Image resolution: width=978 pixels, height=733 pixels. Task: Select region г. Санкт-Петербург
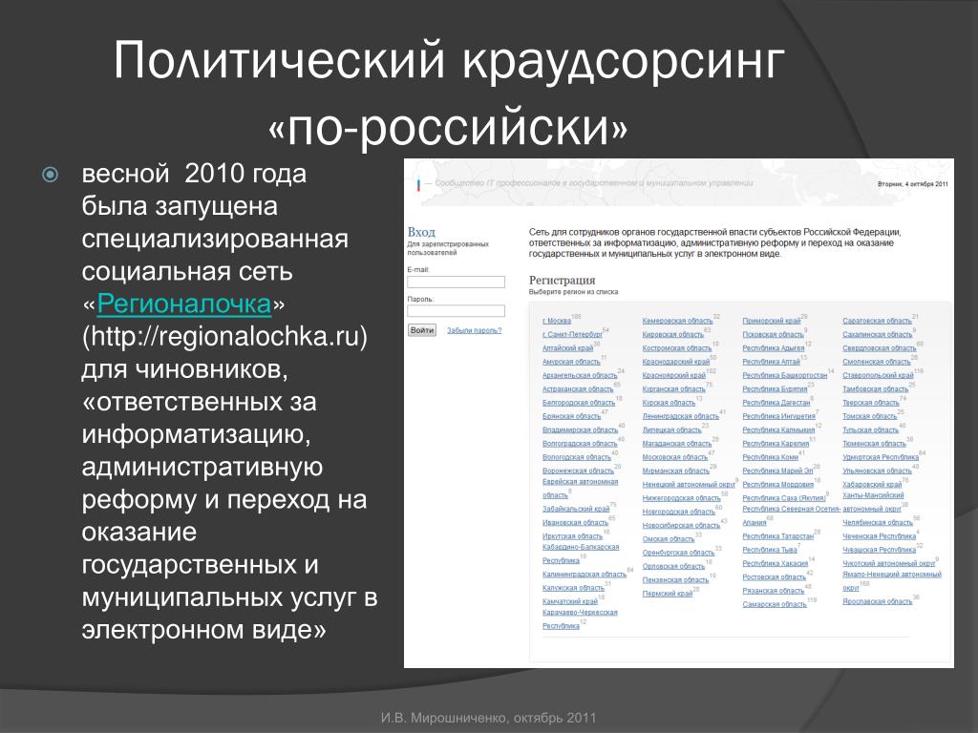pos(572,335)
